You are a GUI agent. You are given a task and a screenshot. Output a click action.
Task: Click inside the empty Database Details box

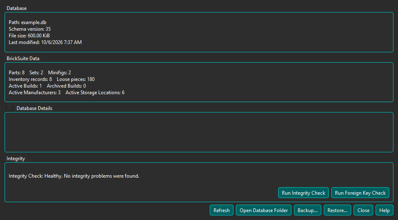point(199,132)
